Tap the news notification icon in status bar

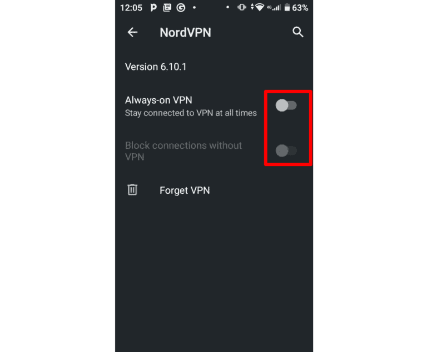pos(167,8)
